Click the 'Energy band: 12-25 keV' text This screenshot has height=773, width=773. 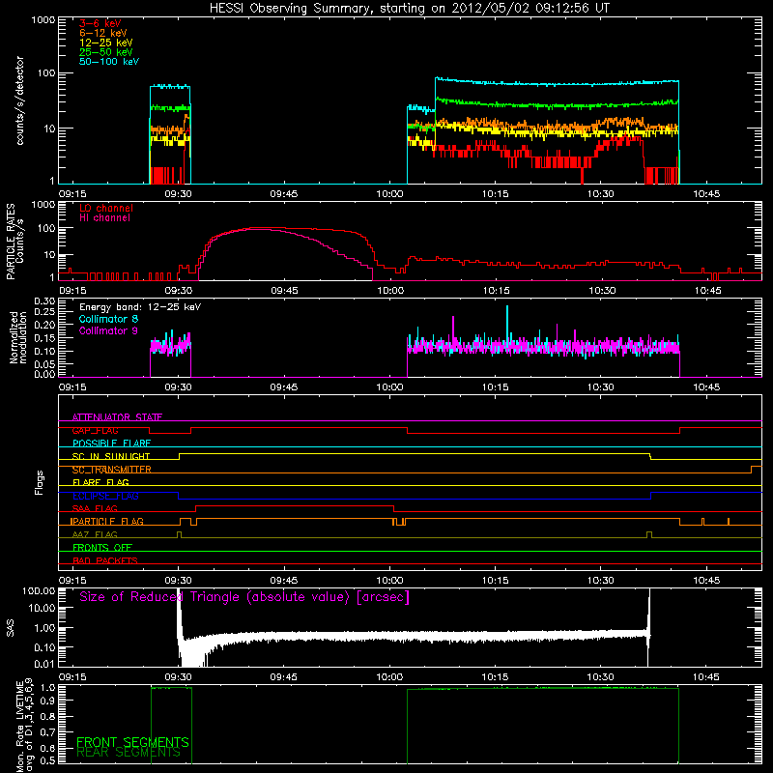pos(140,307)
